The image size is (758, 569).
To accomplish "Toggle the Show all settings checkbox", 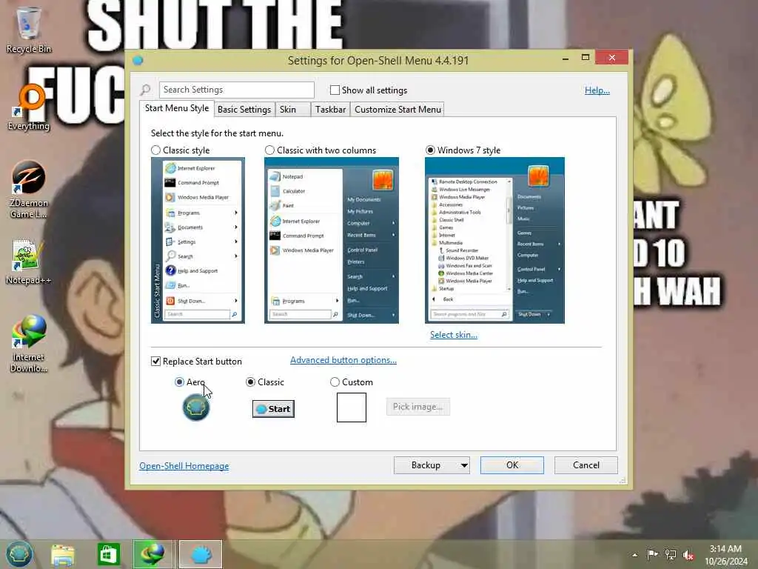I will click(x=335, y=90).
